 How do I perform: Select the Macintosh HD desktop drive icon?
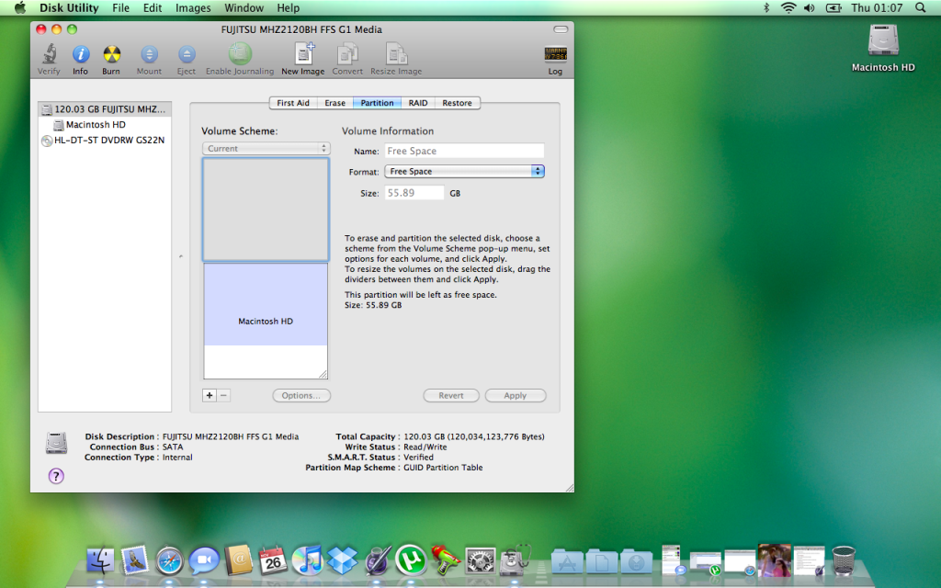[883, 40]
